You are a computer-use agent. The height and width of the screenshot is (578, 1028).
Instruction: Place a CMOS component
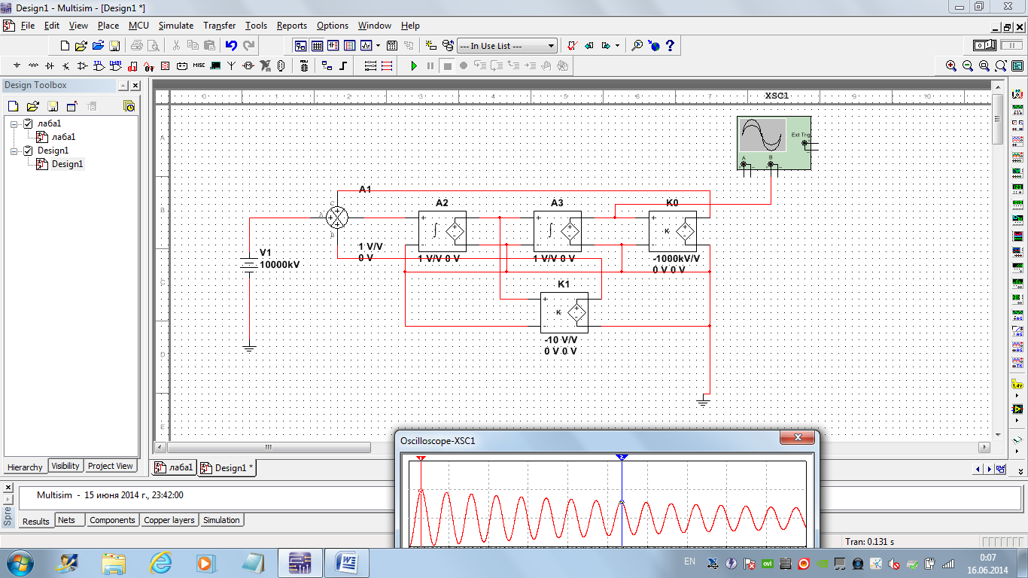[x=116, y=66]
